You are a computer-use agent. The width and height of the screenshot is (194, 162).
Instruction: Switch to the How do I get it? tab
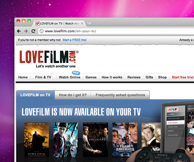click(73, 95)
